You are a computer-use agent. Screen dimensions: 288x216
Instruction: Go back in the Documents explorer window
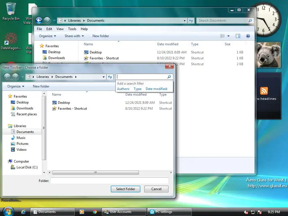click(39, 20)
